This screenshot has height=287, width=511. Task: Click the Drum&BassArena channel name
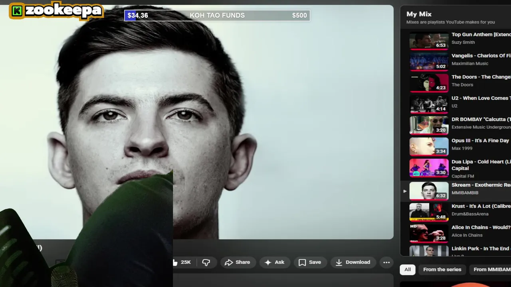(x=470, y=214)
